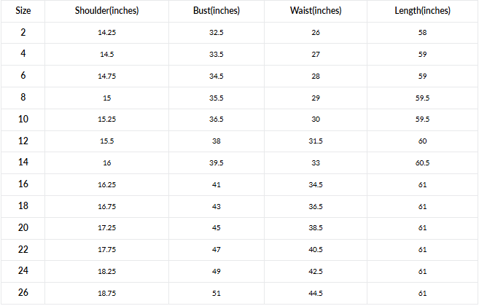
Task: Select size 26 in the Size column
Action: (23, 292)
